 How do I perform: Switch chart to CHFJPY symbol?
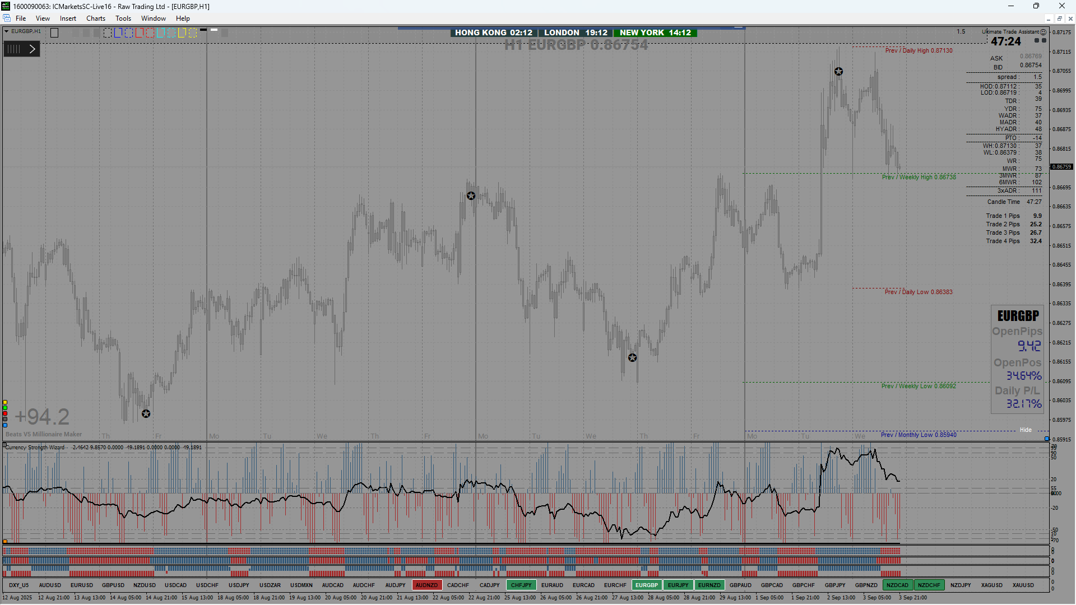pos(521,585)
